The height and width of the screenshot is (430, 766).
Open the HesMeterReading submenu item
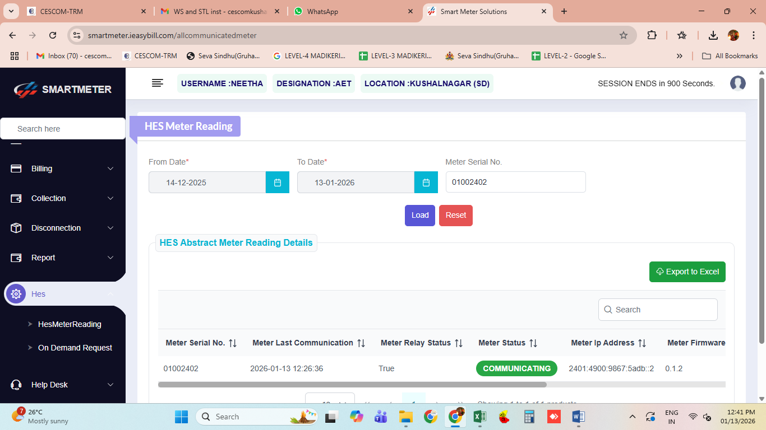point(70,324)
